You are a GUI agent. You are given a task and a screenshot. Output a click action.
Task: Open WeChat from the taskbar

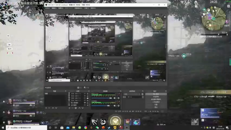click(x=97, y=128)
